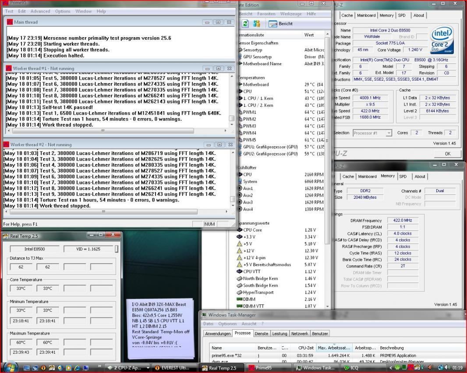Switch to Mainboard tab in upper CPU-Z
Screen dimensions: 467x373
[x=366, y=15]
